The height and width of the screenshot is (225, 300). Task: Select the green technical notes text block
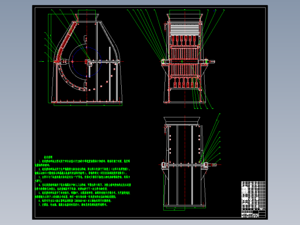[x=82, y=181]
